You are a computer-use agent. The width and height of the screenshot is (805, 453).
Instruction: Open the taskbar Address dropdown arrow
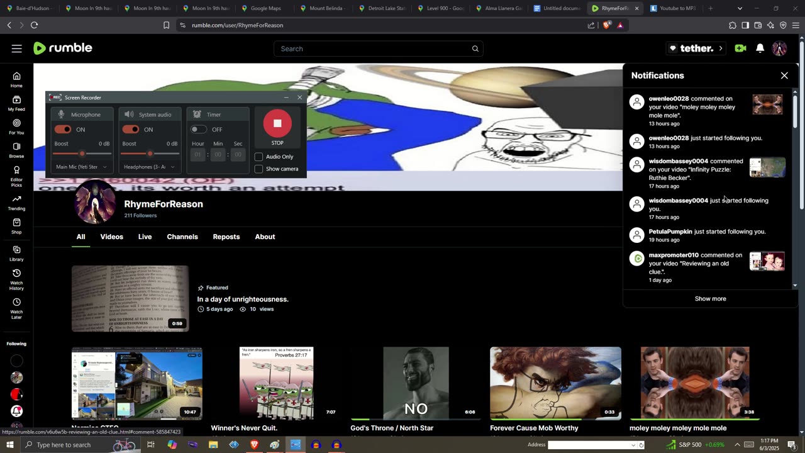pos(633,445)
